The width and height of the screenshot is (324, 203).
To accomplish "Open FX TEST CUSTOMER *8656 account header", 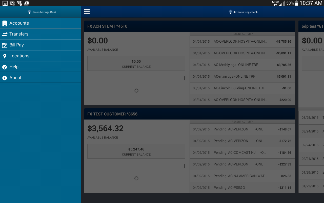I will 190,114.
